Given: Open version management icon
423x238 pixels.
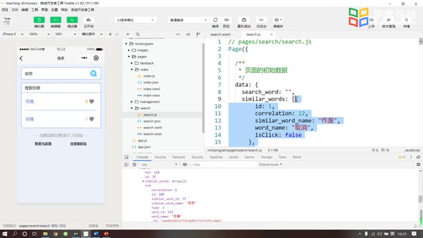Looking at the screenshot, I should pos(389,20).
